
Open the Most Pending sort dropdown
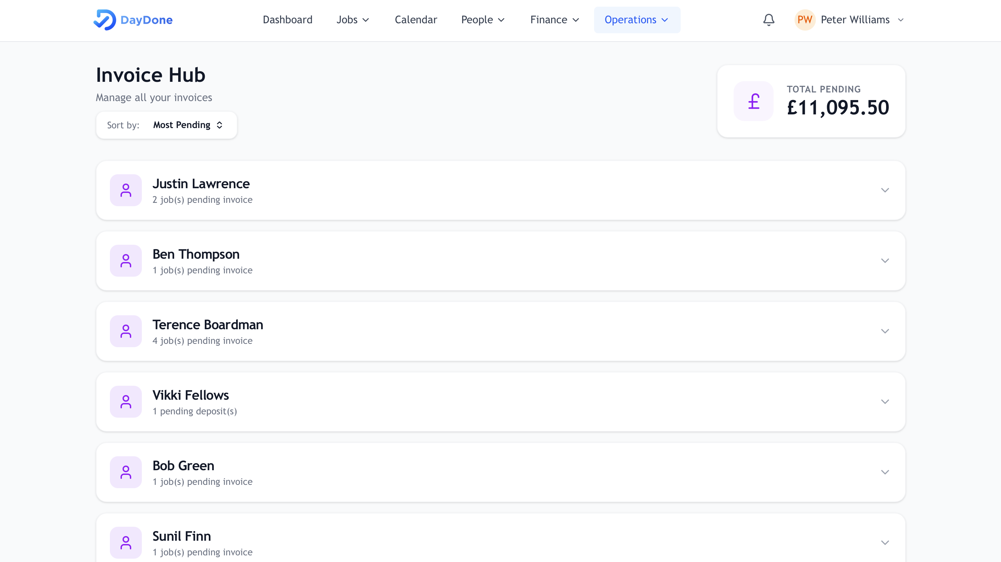pos(188,125)
